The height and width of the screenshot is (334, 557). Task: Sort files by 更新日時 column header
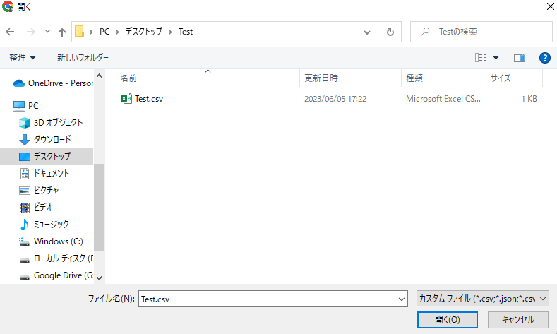[x=350, y=78]
